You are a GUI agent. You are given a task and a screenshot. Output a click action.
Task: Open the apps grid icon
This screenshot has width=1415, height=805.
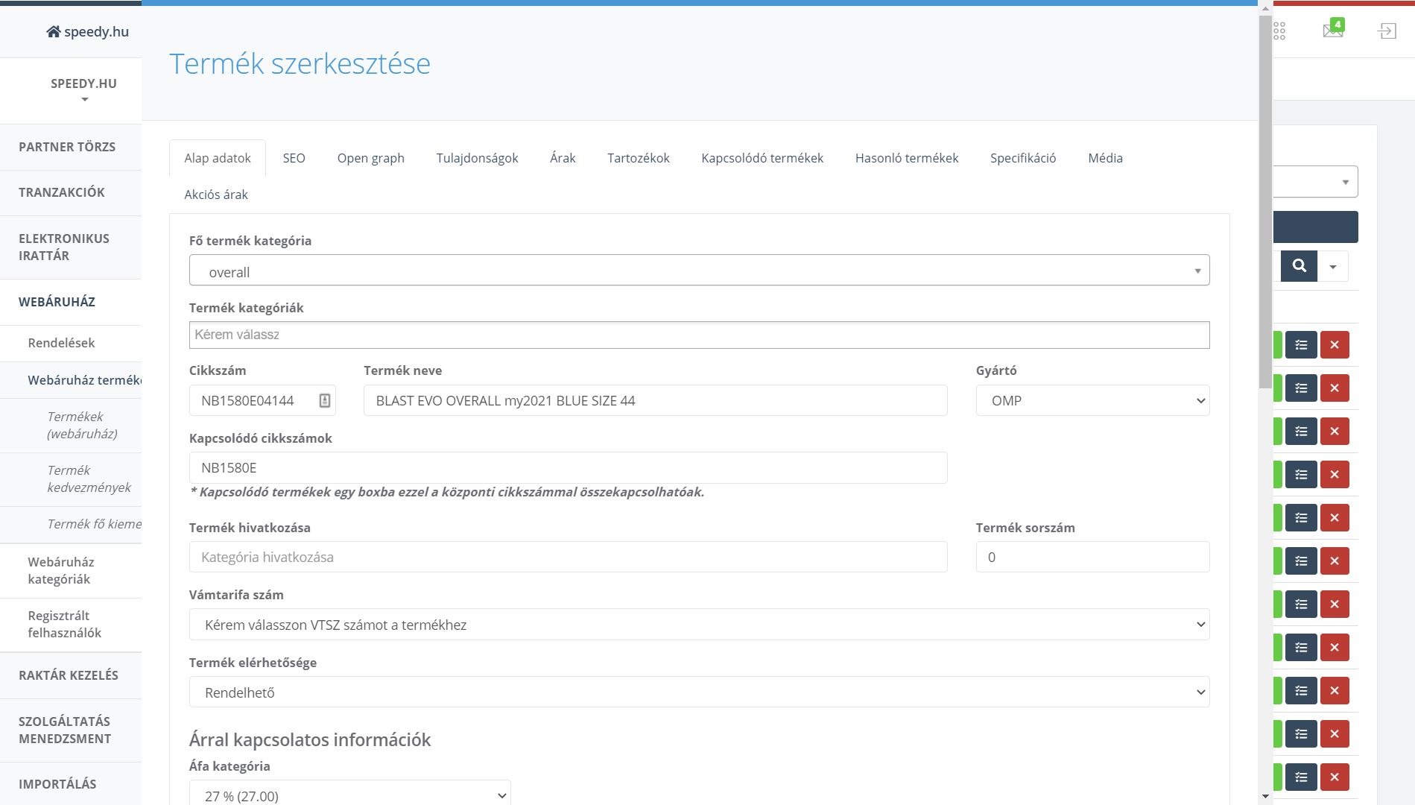[1279, 31]
